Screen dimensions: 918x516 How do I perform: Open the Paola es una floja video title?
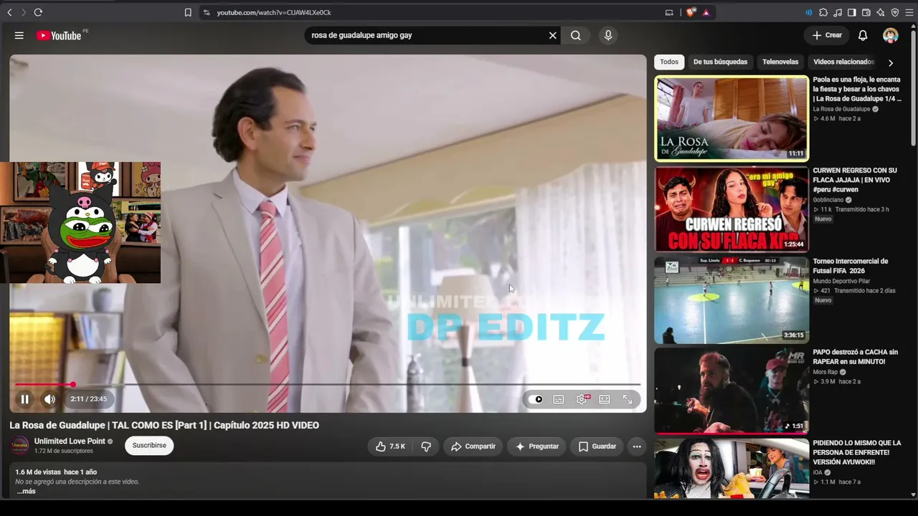click(x=856, y=89)
